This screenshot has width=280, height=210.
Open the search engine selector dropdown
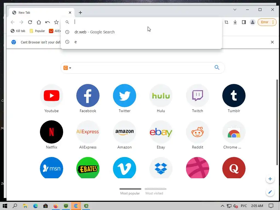tap(67, 68)
